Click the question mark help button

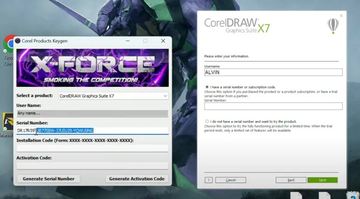(x=208, y=180)
